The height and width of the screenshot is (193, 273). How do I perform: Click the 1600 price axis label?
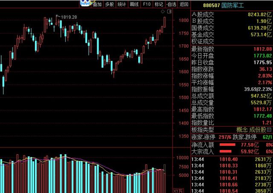pos(184,72)
